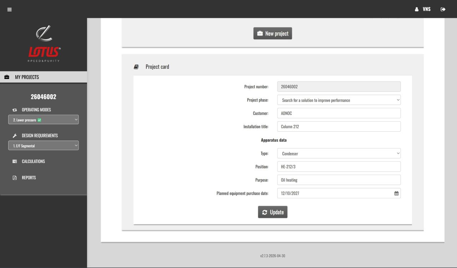Click the Calculations list icon
Viewport: 457px width, 268px height.
click(15, 162)
